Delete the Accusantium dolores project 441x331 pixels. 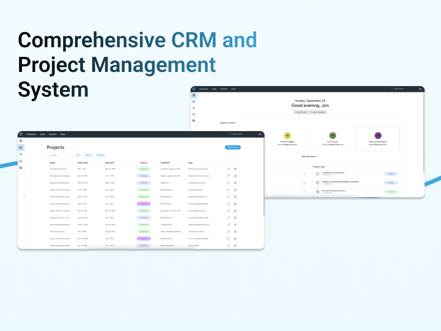tap(235, 169)
